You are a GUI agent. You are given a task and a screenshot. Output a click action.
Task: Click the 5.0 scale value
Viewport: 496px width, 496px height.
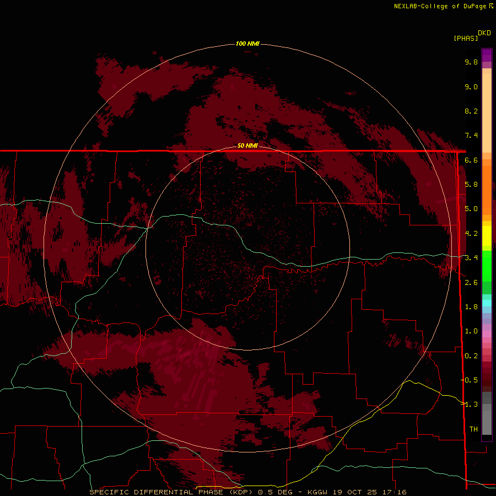471,209
